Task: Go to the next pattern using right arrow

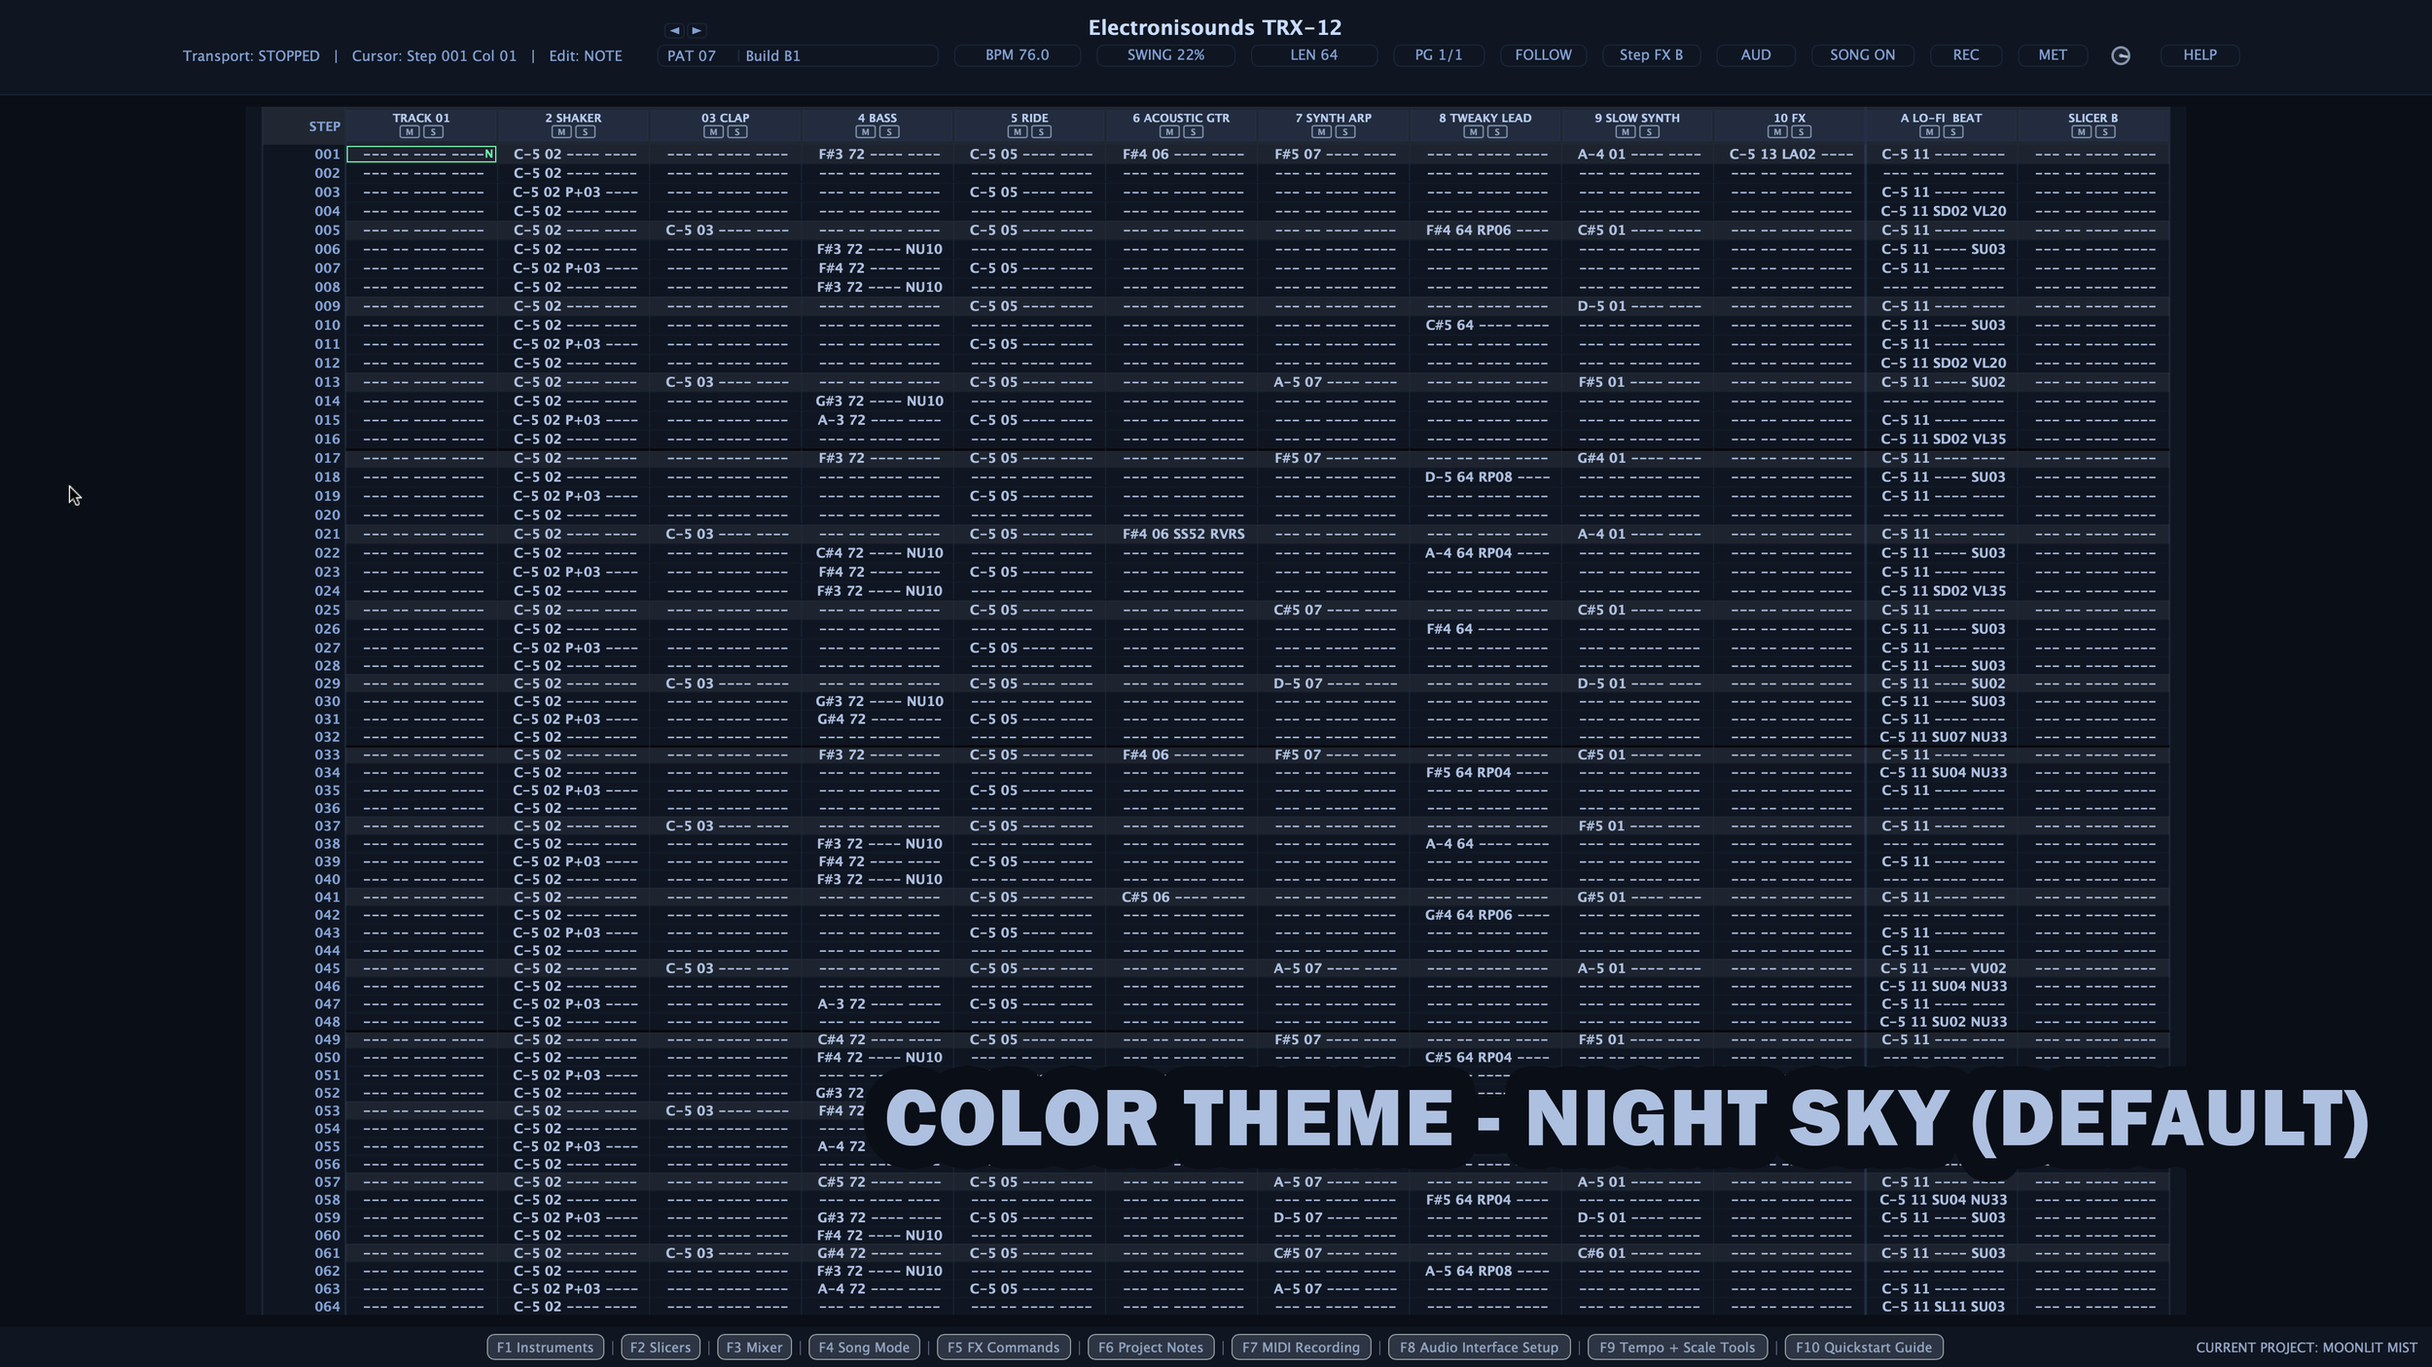Action: pyautogui.click(x=697, y=30)
